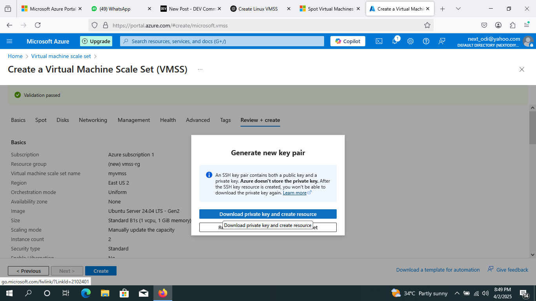536x301 pixels.
Task: Click the browser back arrow
Action: coord(10,25)
